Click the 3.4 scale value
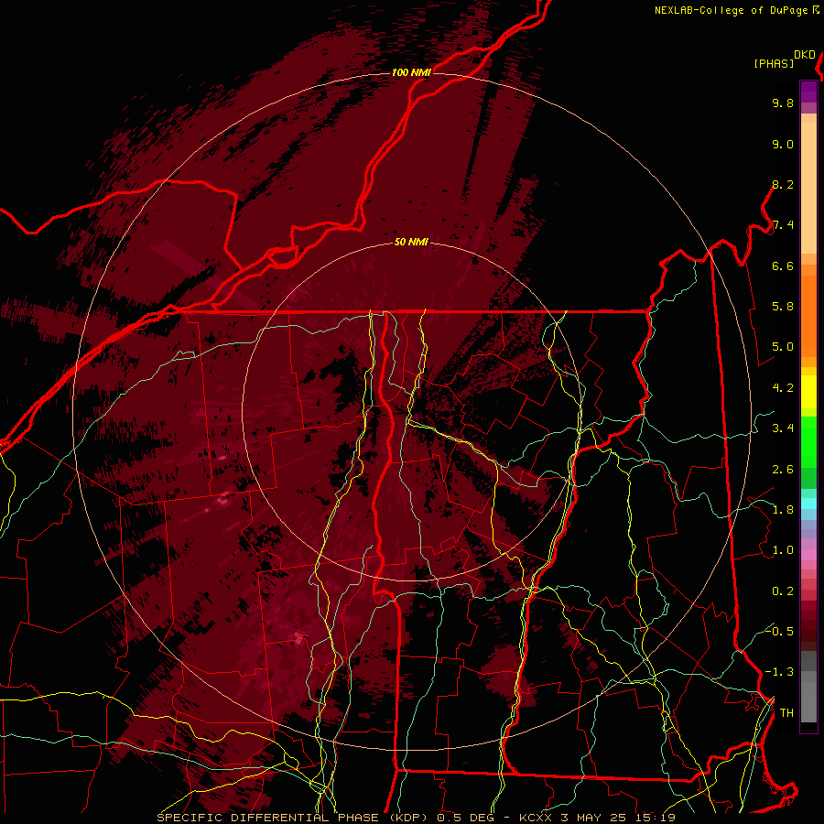The height and width of the screenshot is (824, 824). pyautogui.click(x=783, y=428)
